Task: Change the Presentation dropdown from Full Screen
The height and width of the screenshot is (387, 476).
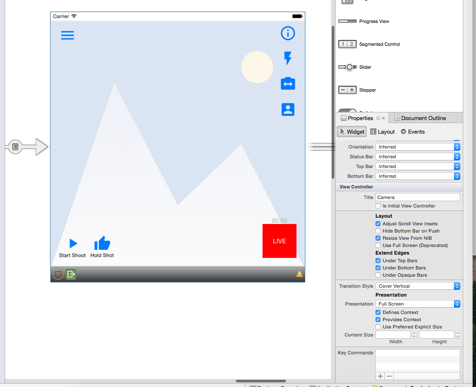Action: tap(456, 304)
